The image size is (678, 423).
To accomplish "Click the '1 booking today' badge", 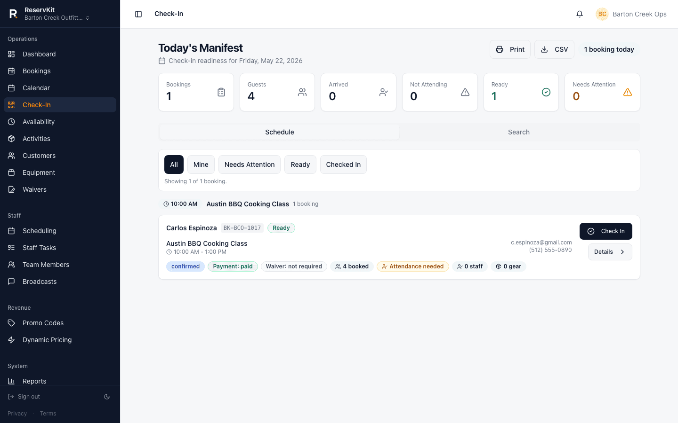I will (609, 49).
